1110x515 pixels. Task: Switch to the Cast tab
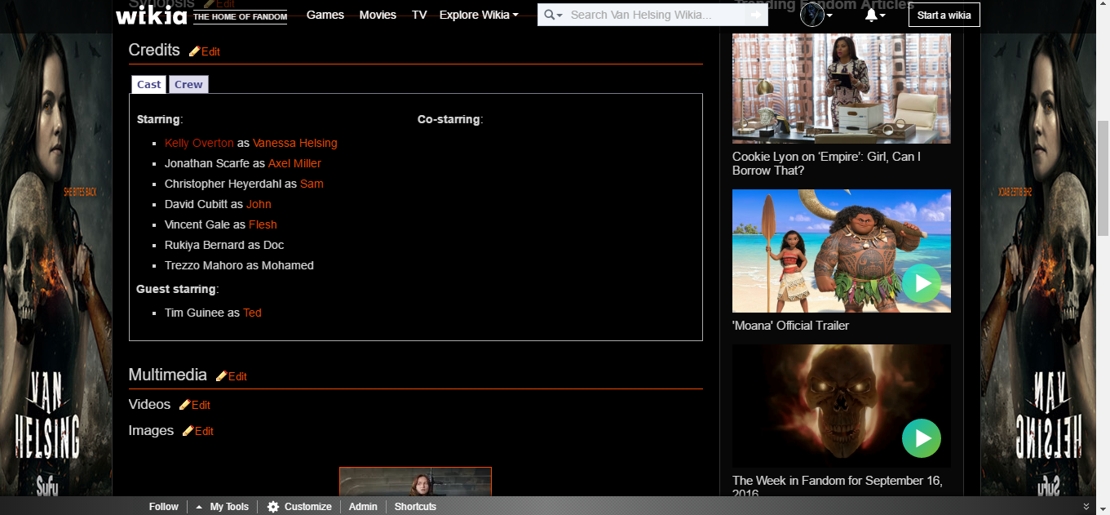pos(149,84)
